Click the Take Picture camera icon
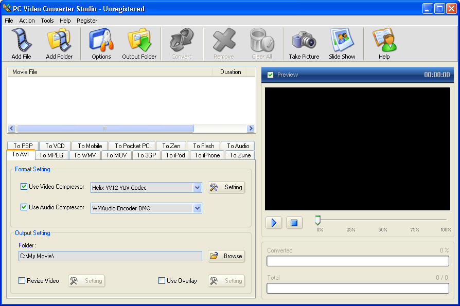 (x=304, y=40)
